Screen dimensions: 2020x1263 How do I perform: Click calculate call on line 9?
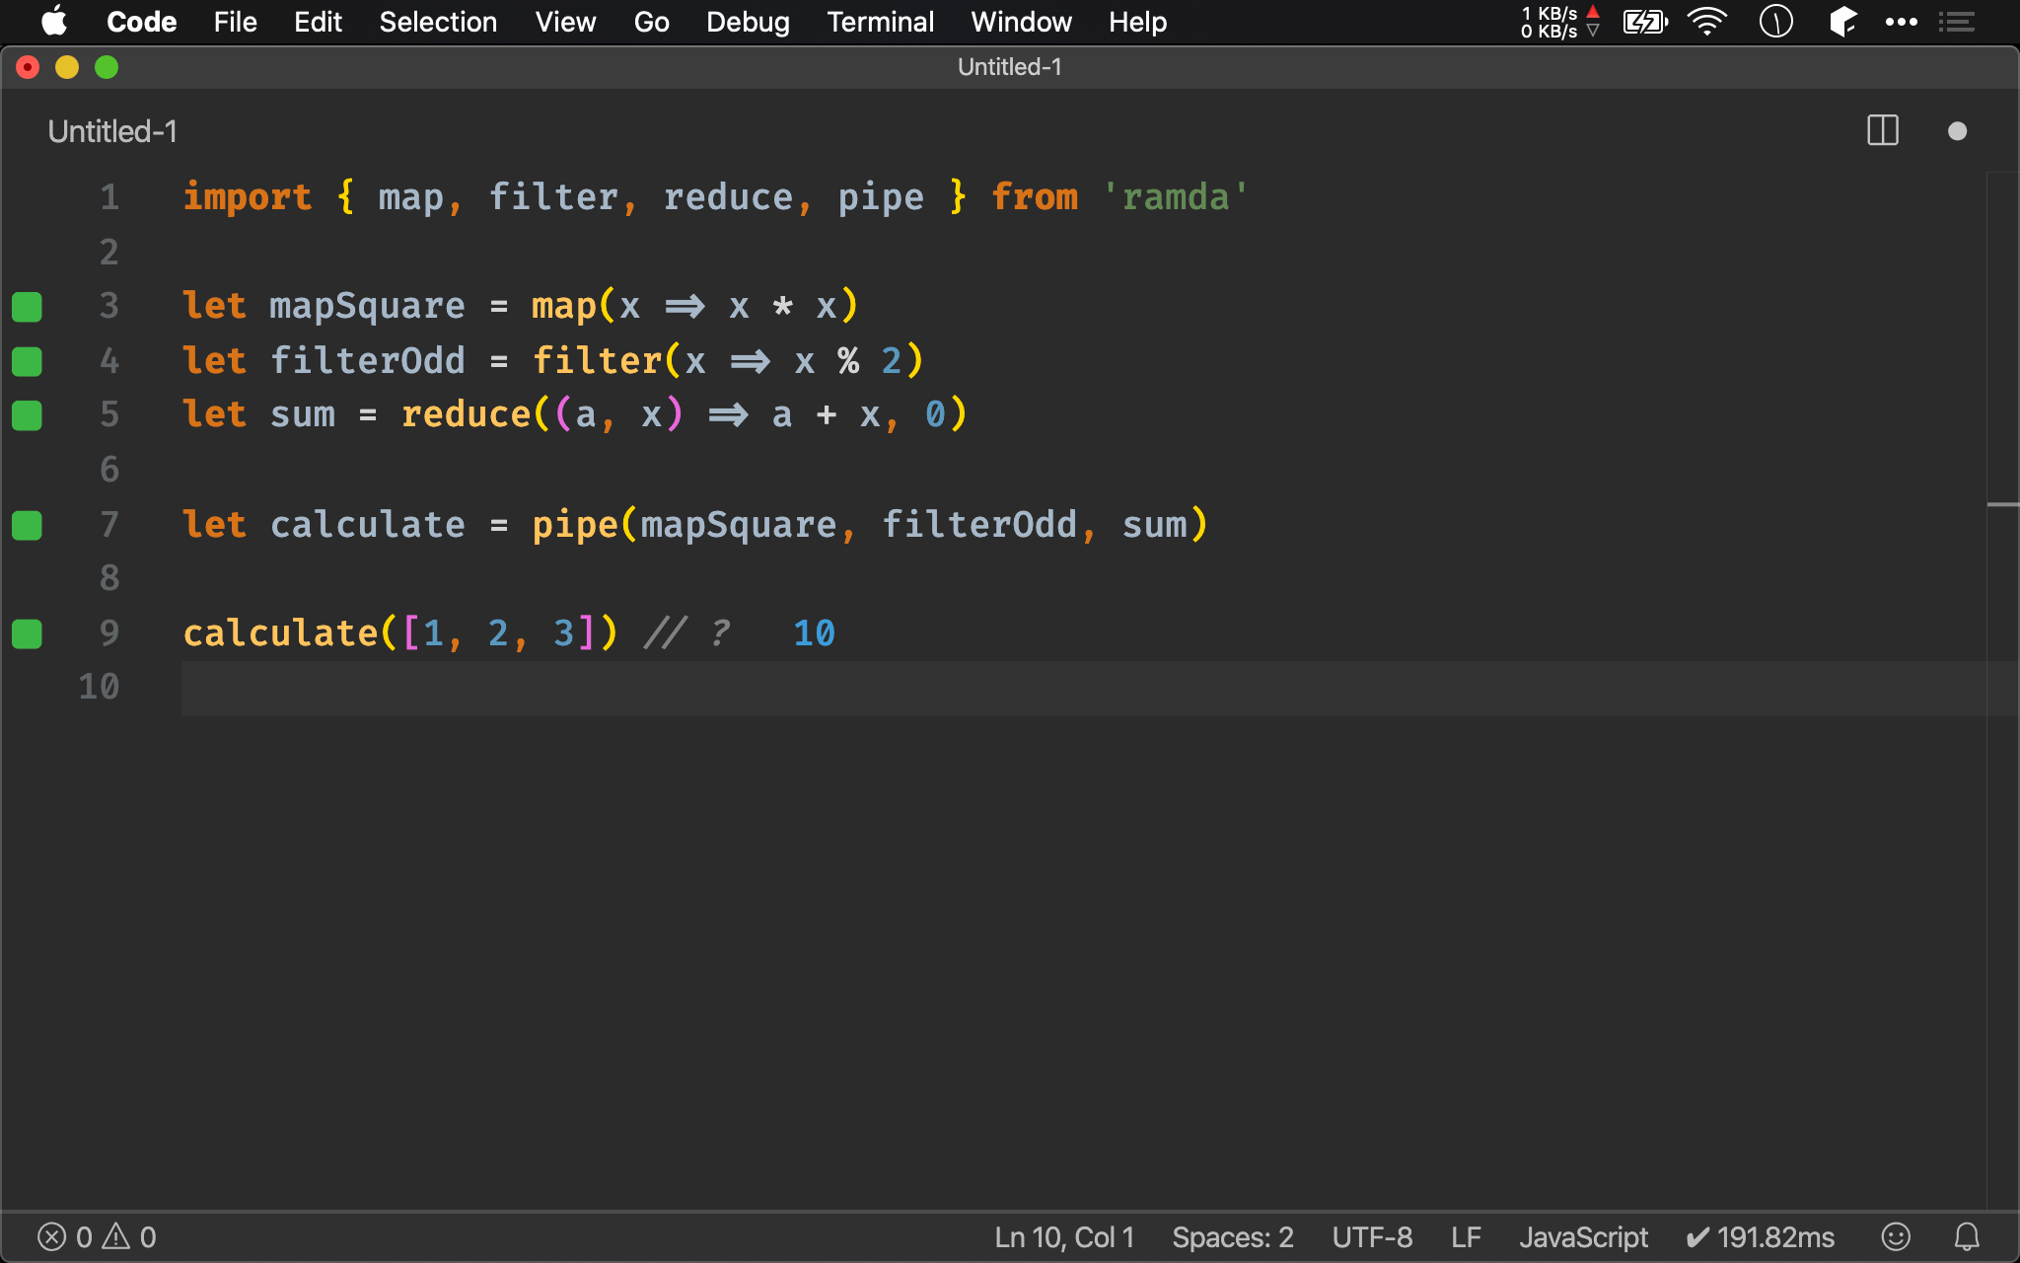click(280, 633)
